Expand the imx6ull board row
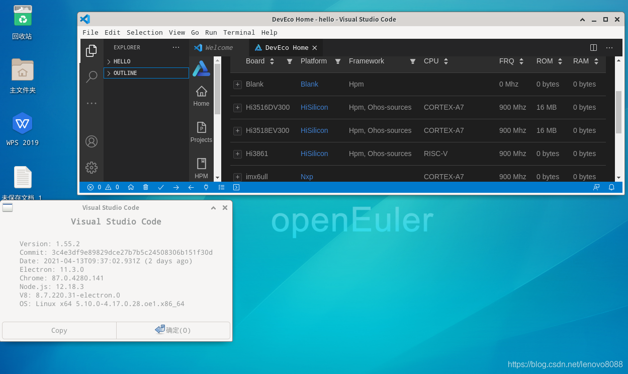Viewport: 628px width, 374px height. pos(237,177)
